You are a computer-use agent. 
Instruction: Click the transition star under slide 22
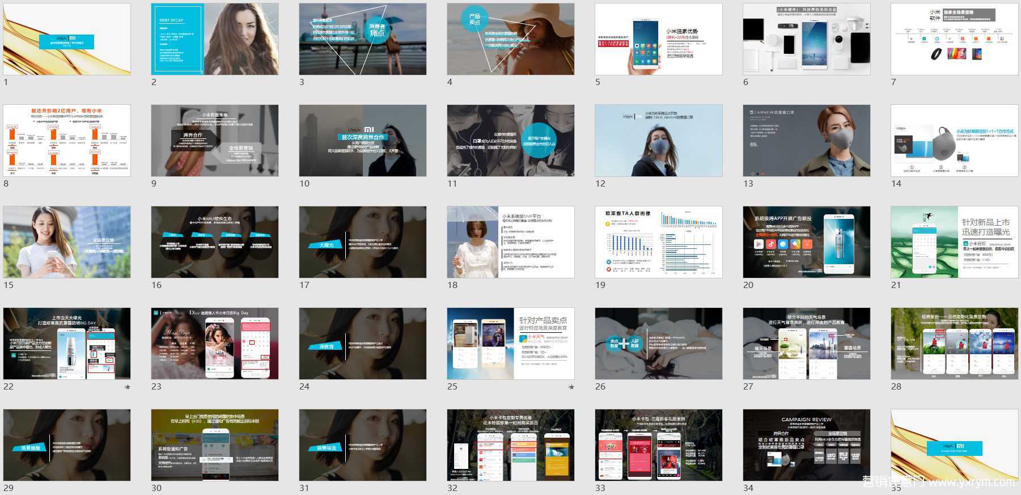(128, 387)
